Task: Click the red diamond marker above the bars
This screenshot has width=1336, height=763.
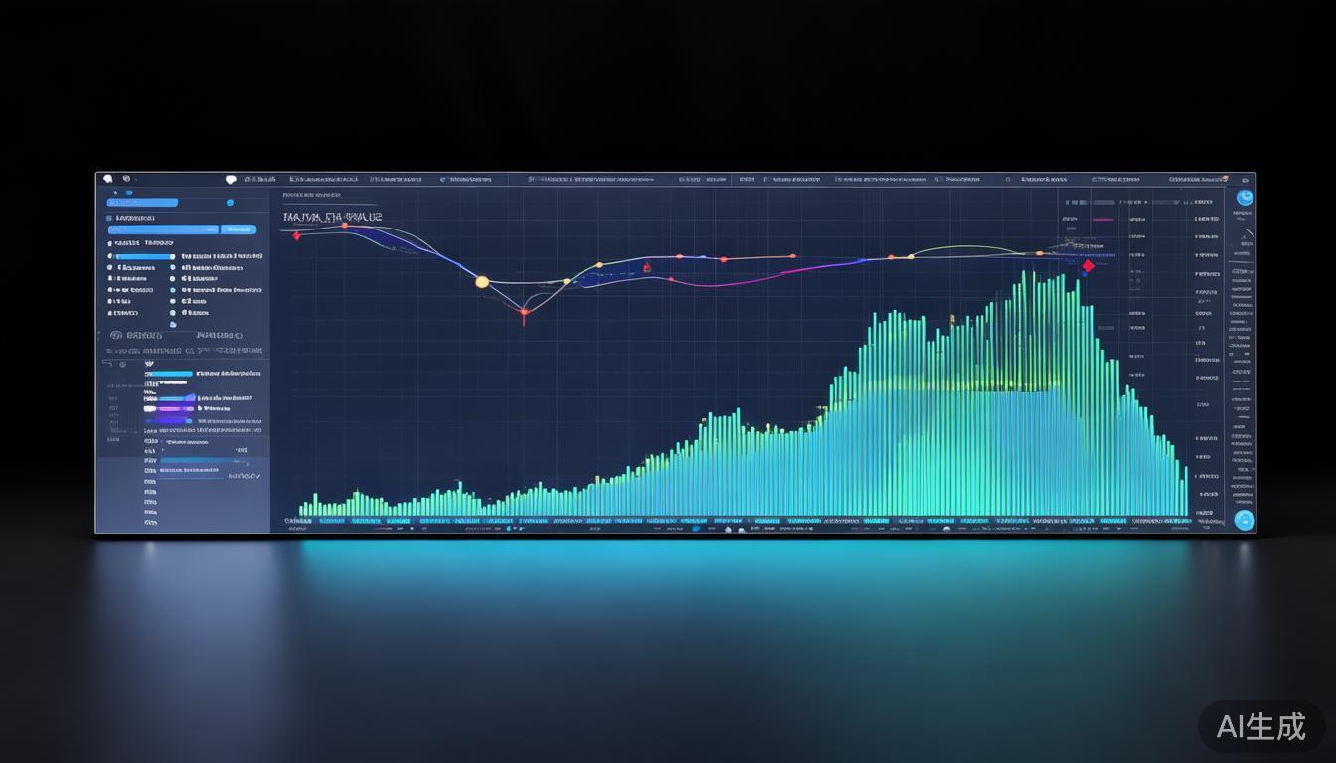Action: coord(1087,266)
